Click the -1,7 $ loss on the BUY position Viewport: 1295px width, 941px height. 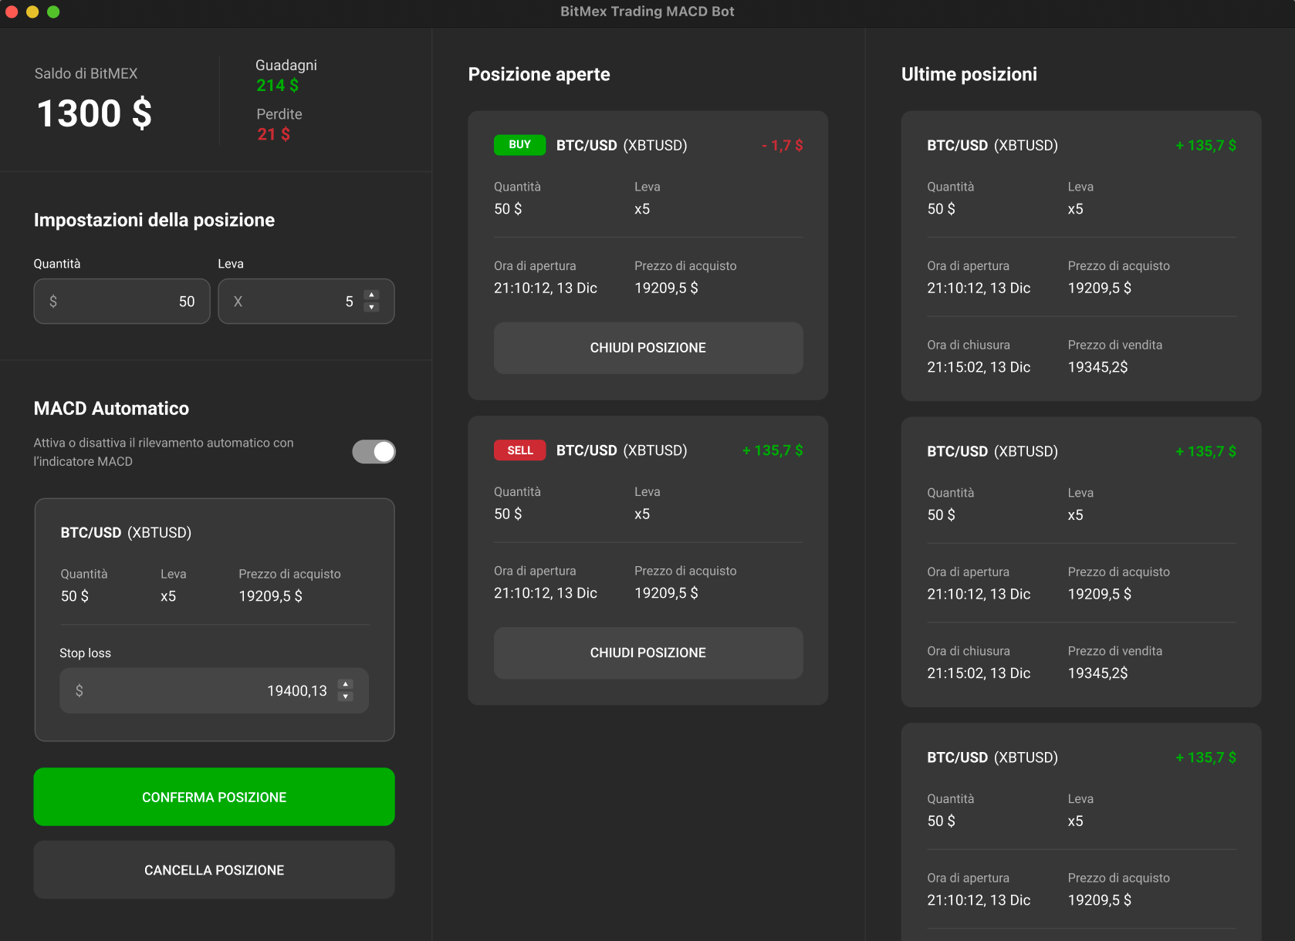pyautogui.click(x=782, y=145)
